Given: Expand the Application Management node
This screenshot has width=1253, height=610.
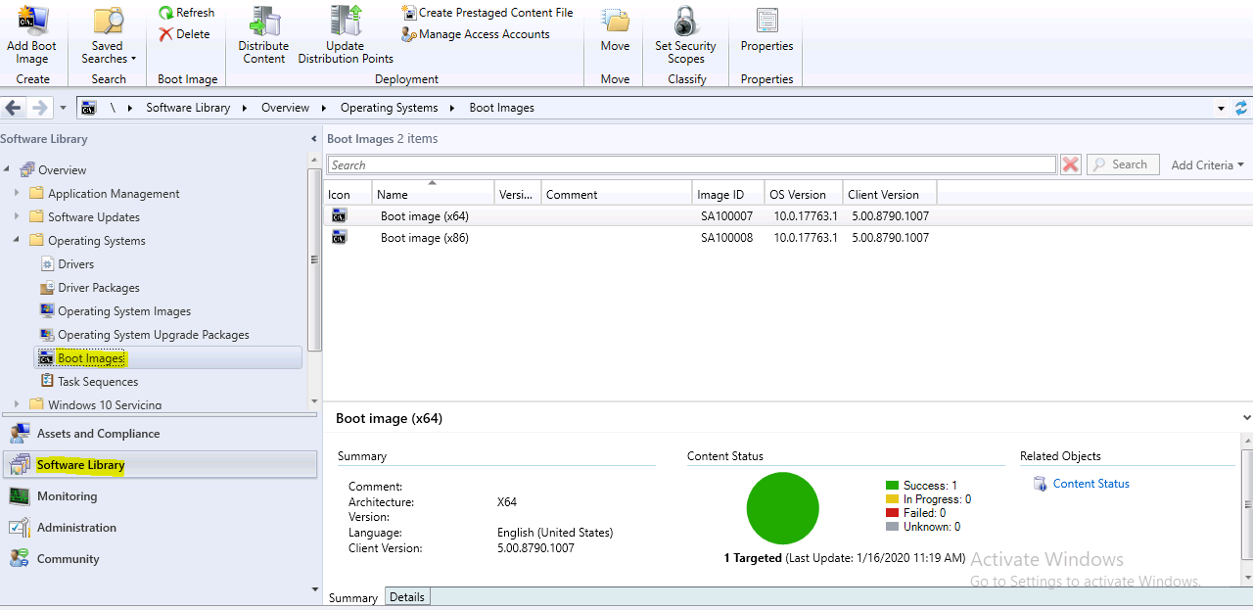Looking at the screenshot, I should 17,193.
